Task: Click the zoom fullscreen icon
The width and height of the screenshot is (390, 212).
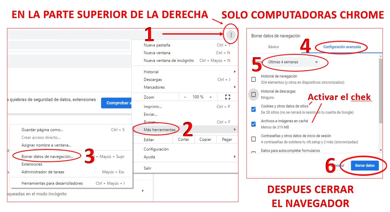Action: (227, 97)
